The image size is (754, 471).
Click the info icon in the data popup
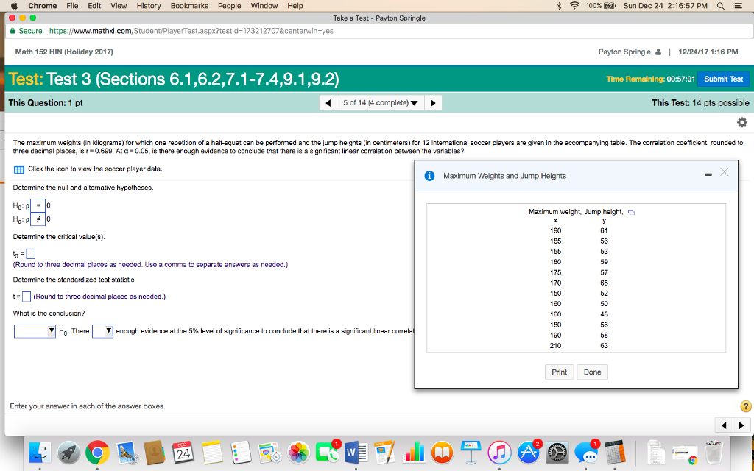[429, 176]
